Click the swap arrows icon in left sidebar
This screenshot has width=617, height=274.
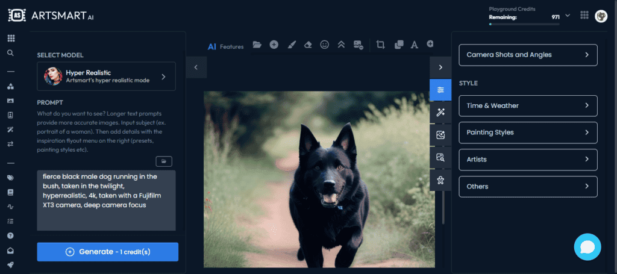coord(11,144)
